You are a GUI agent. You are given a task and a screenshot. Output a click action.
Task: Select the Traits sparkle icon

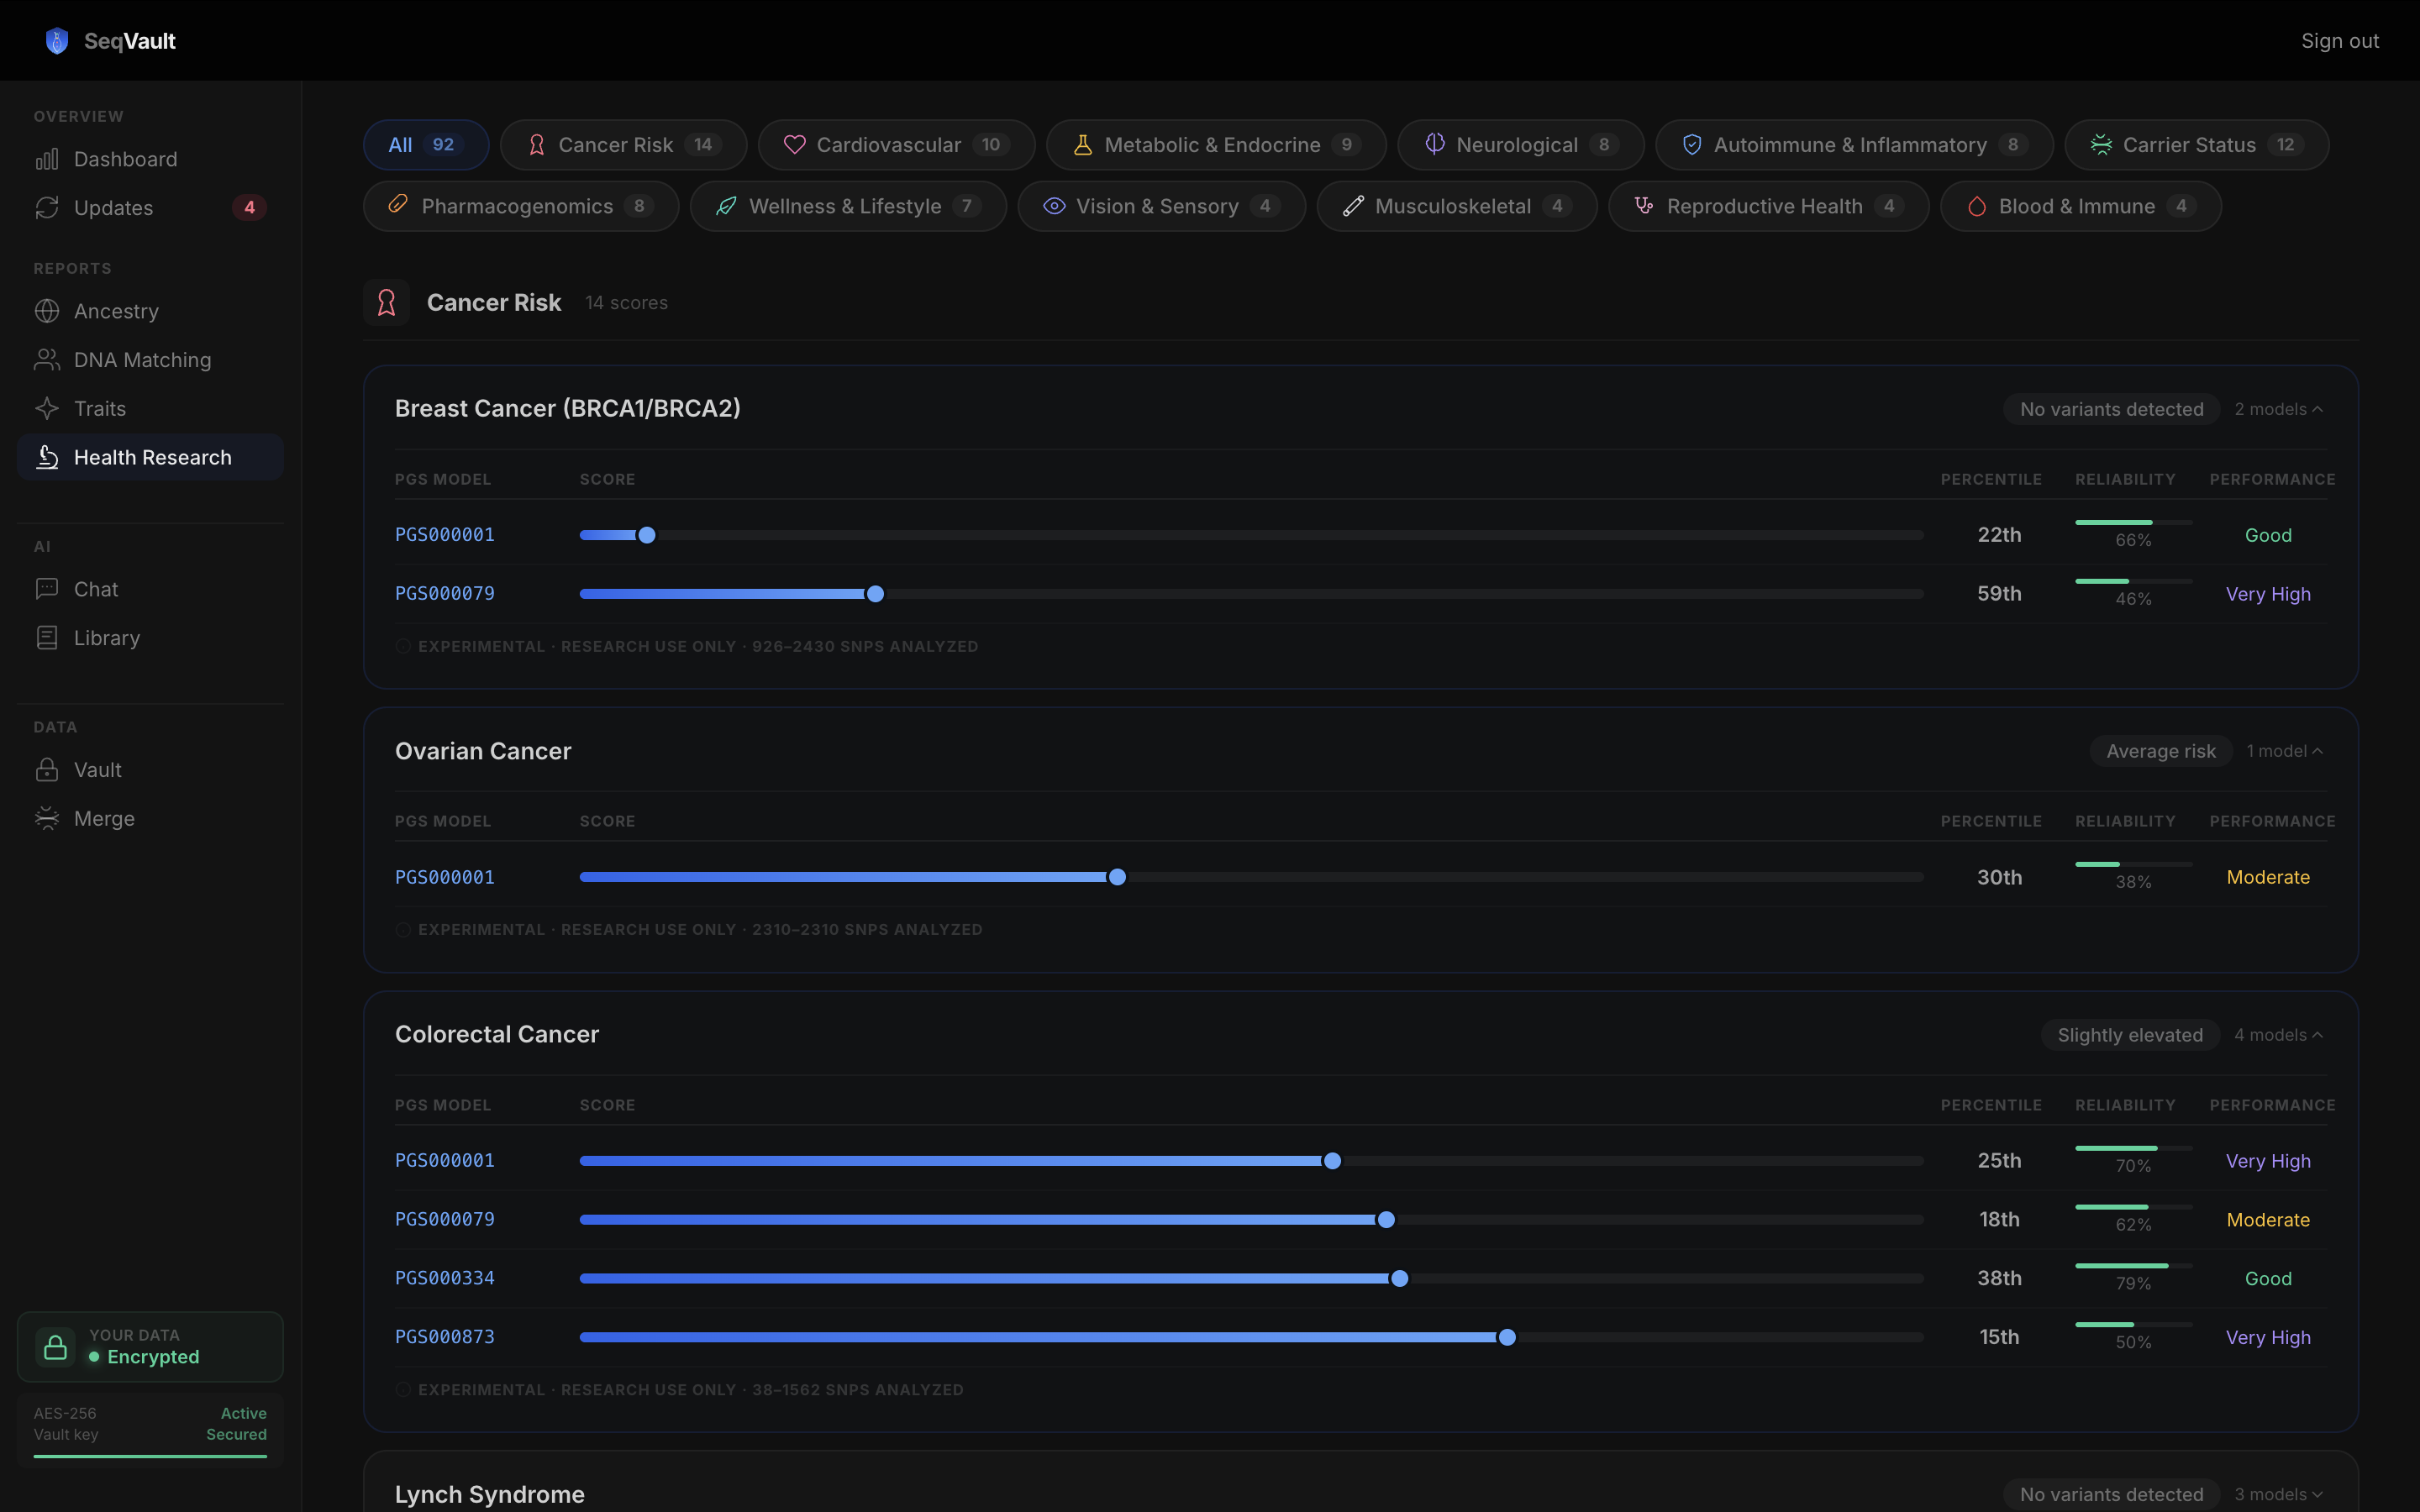pos(47,408)
